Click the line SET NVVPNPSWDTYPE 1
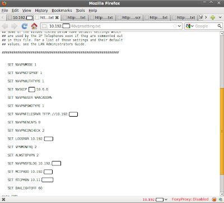The height and width of the screenshot is (203, 224). (x=26, y=106)
